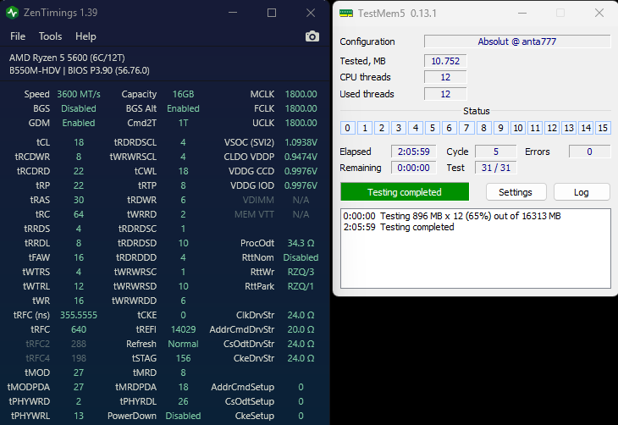Click the Elapsed time field 2:05:59

click(x=413, y=152)
